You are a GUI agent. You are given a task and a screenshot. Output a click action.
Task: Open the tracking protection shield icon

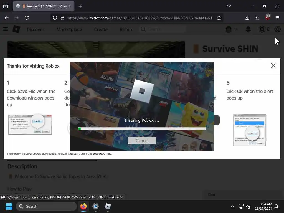pyautogui.click(x=55, y=18)
